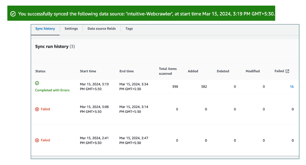Screen dimensions: 306x165
Task: Click the Failed column header
Action: point(279,71)
